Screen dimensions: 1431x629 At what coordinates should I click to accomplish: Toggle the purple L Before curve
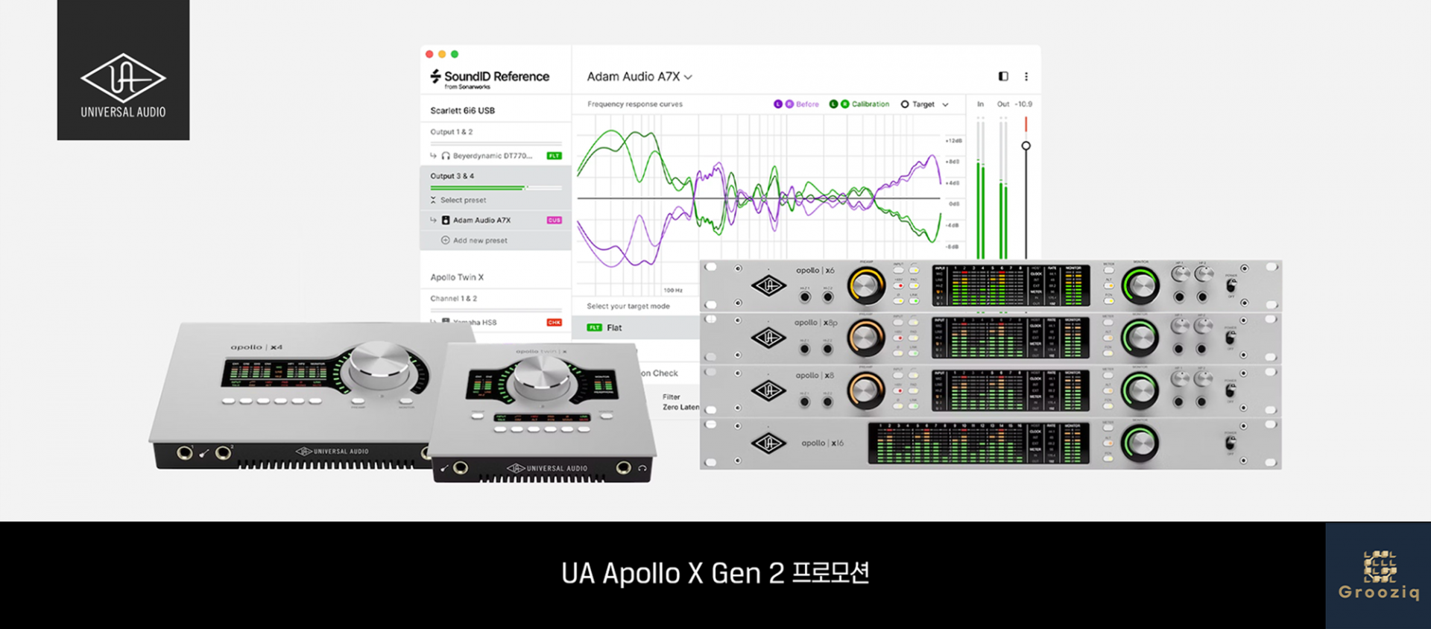coord(778,104)
